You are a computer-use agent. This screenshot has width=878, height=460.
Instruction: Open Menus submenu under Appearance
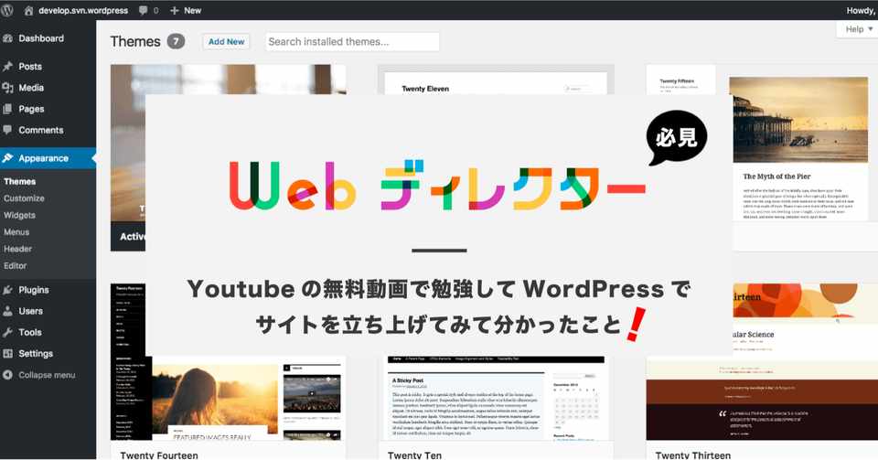pyautogui.click(x=16, y=232)
